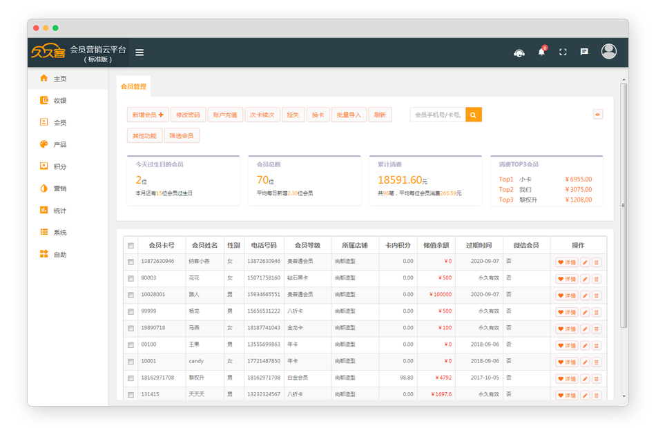
Task: Click the orange search magnifier button
Action: [x=473, y=115]
